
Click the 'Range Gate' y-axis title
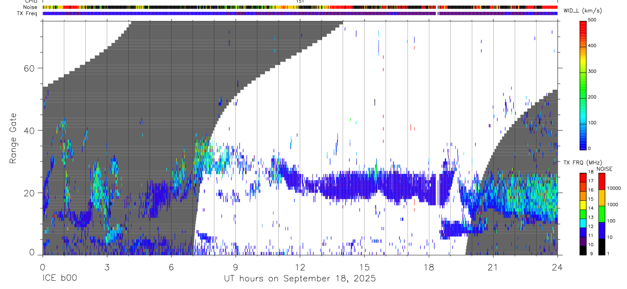point(14,139)
